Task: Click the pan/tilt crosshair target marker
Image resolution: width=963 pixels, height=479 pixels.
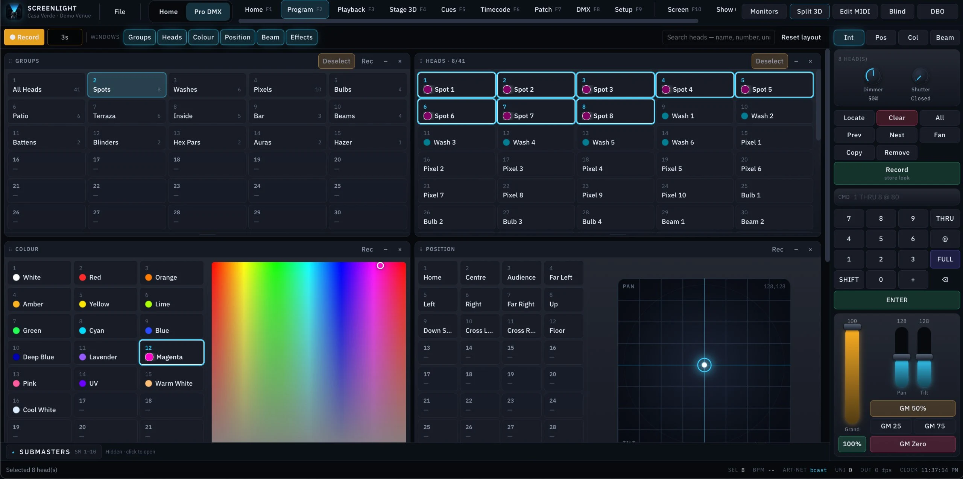Action: click(704, 365)
